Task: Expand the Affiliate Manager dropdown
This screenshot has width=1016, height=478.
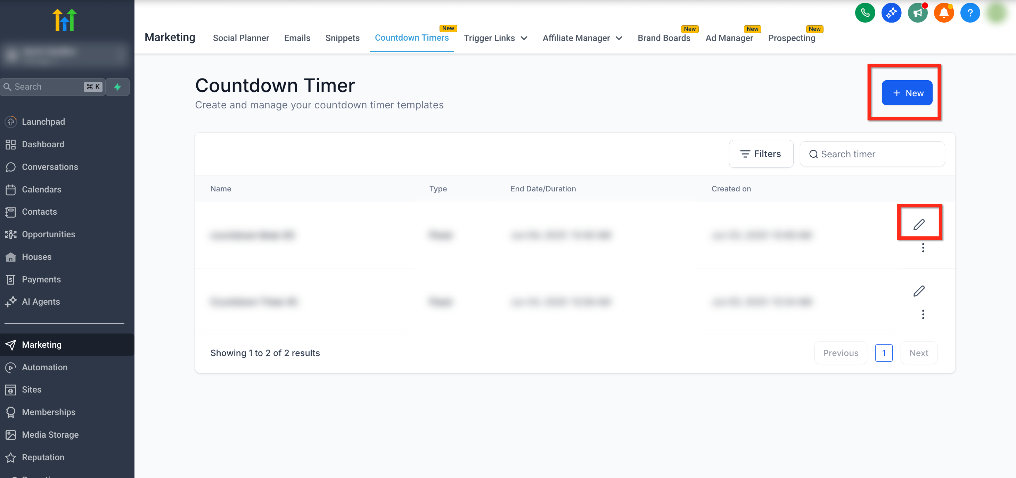Action: click(x=582, y=38)
